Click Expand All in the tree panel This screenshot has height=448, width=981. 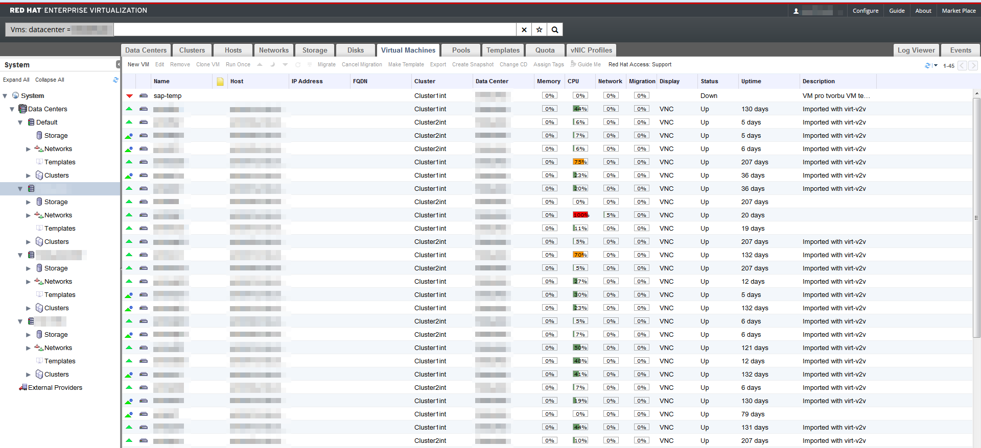16,80
